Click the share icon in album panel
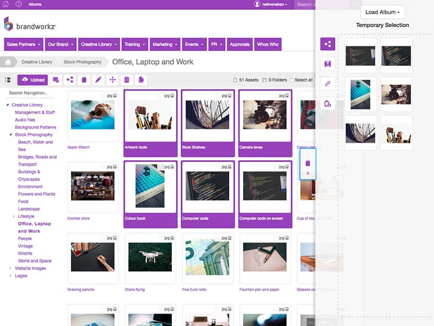 coord(327,45)
